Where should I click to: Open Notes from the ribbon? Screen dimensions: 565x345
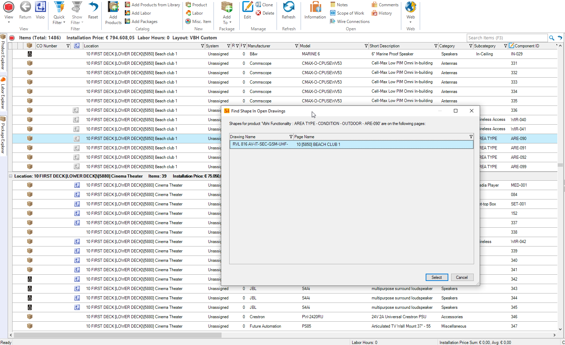click(x=339, y=5)
